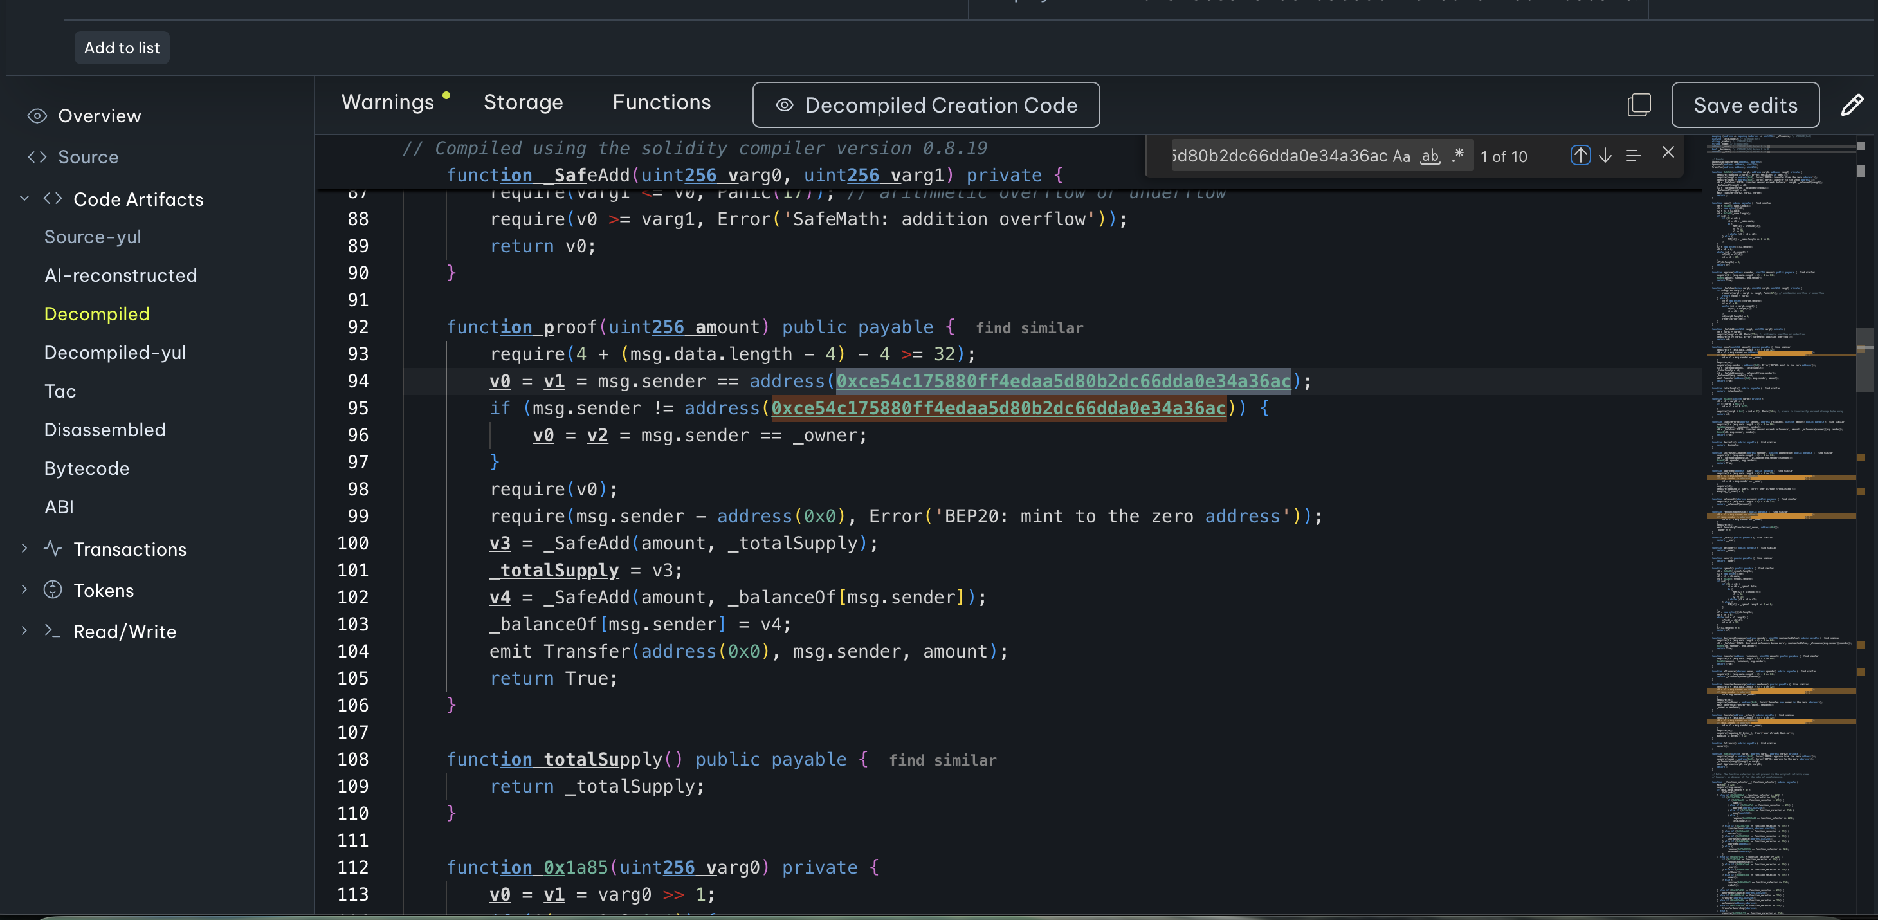The height and width of the screenshot is (920, 1878).
Task: Click the code brackets icon beside Source
Action: 37,157
